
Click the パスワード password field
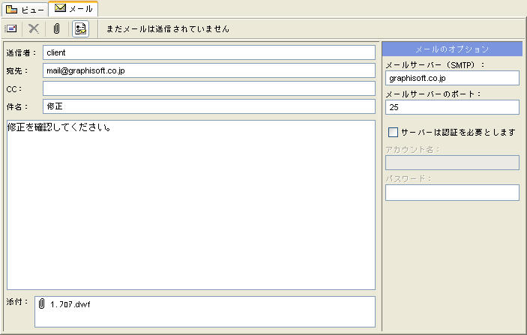[452, 193]
